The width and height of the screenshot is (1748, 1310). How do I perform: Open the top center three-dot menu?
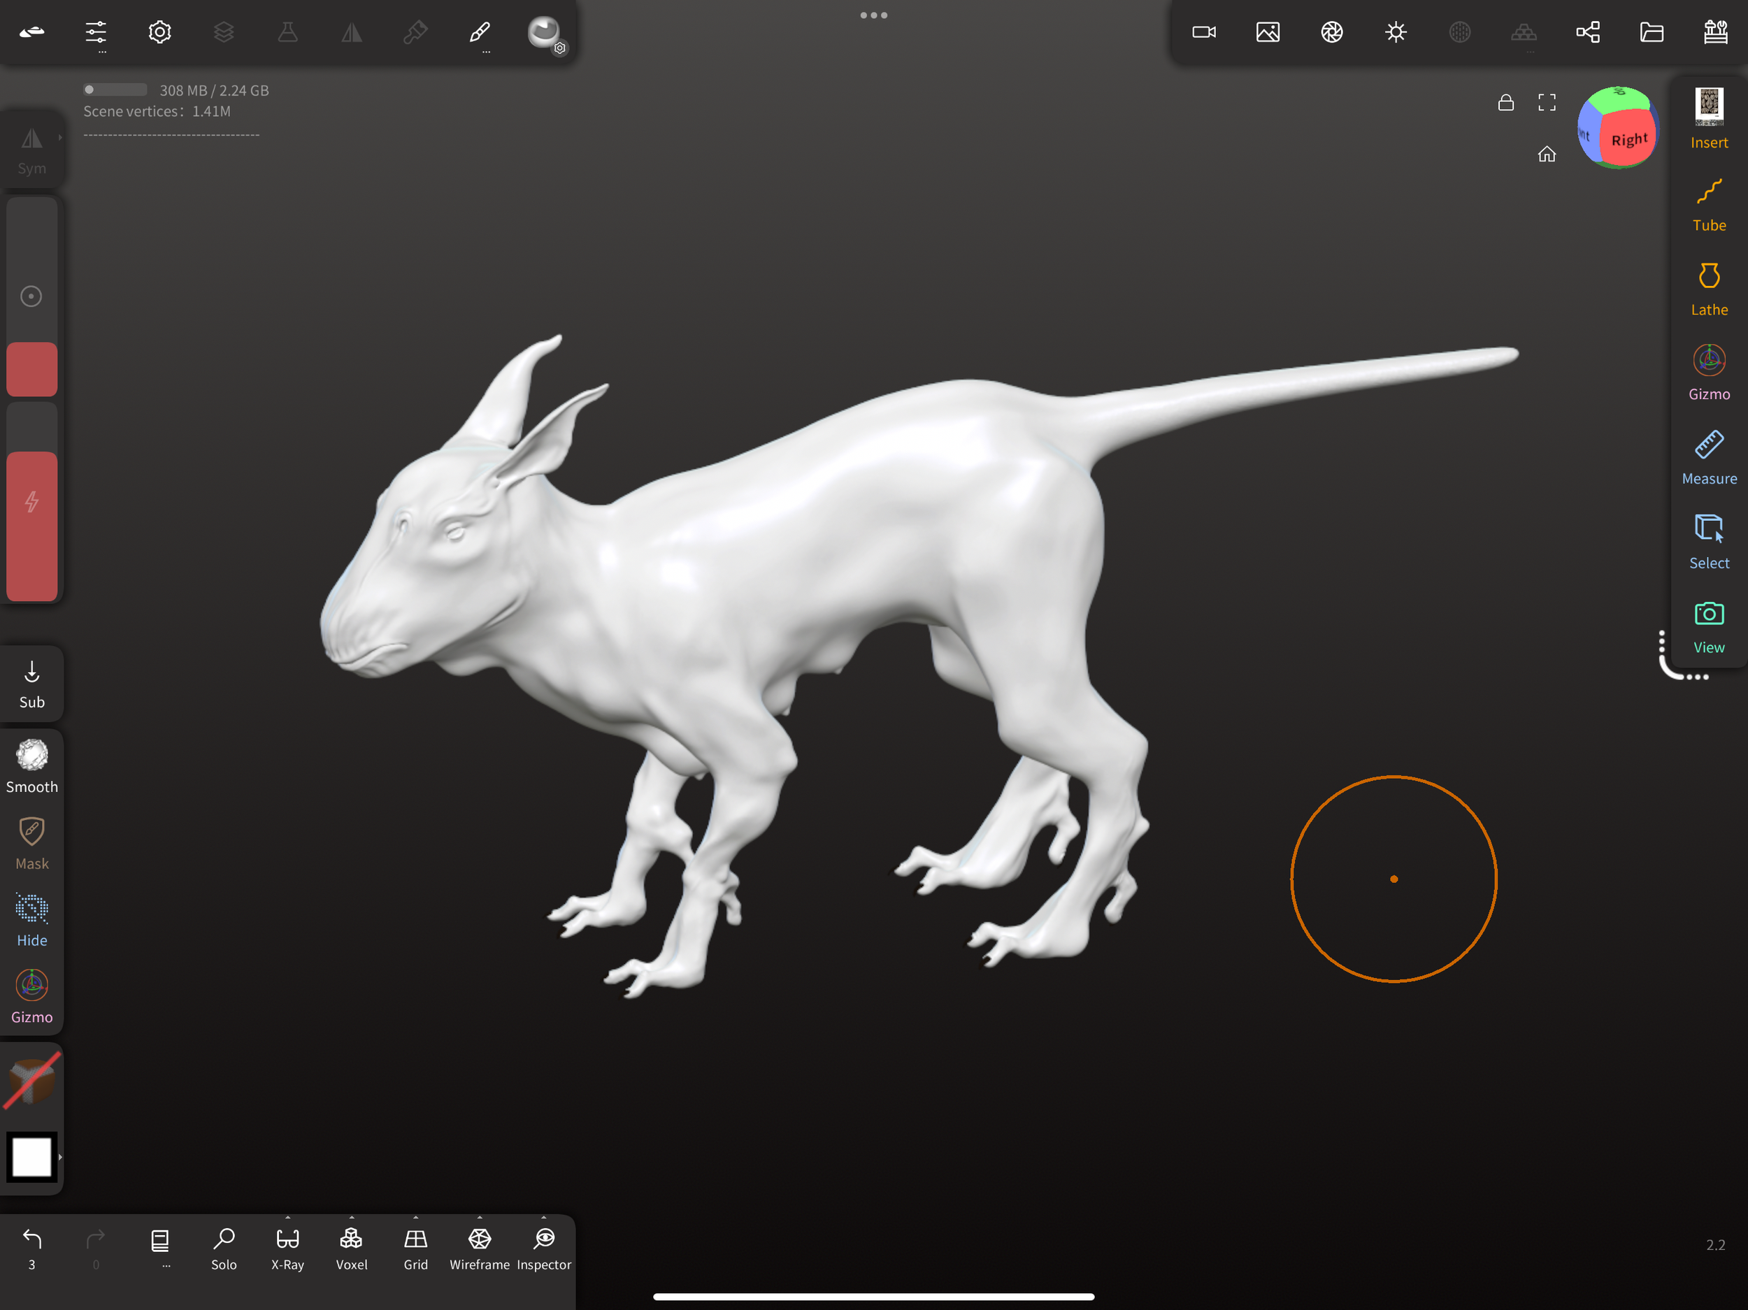point(873,15)
